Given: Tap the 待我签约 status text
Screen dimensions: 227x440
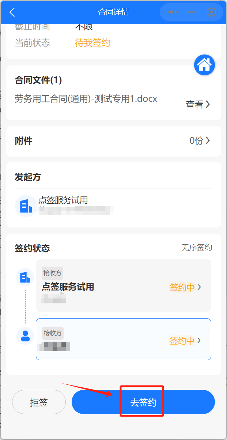Looking at the screenshot, I should (92, 43).
